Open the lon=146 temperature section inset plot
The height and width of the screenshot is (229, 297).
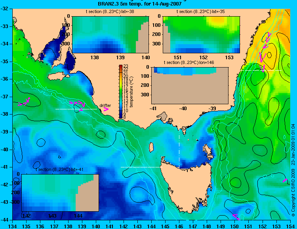point(190,86)
